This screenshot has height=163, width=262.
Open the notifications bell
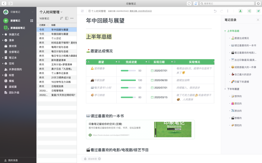click(x=196, y=4)
